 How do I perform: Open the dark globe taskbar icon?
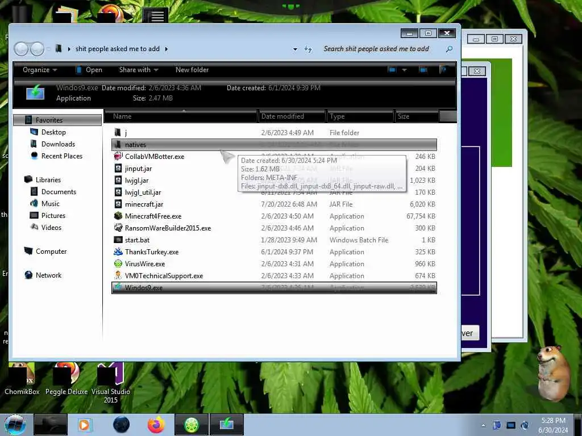[122, 425]
